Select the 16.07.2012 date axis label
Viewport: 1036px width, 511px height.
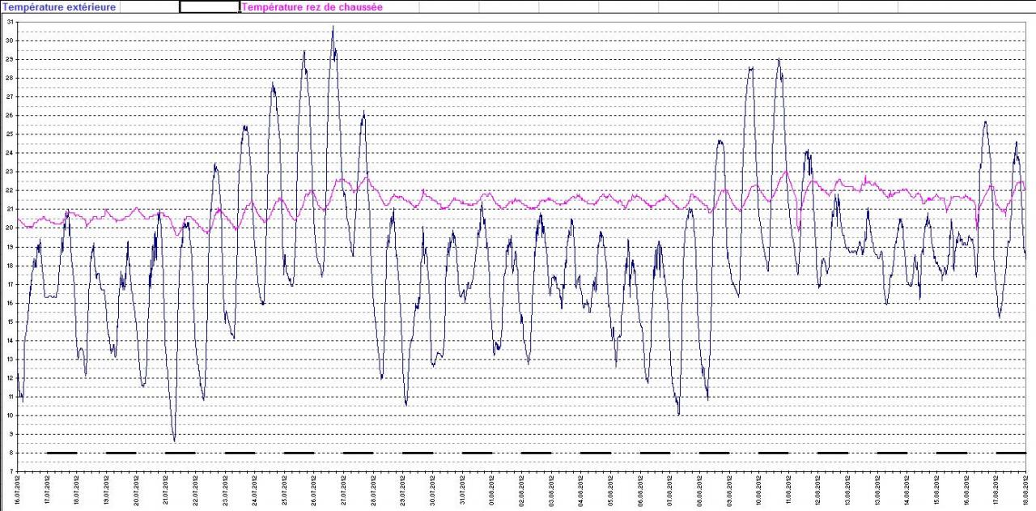coord(18,492)
